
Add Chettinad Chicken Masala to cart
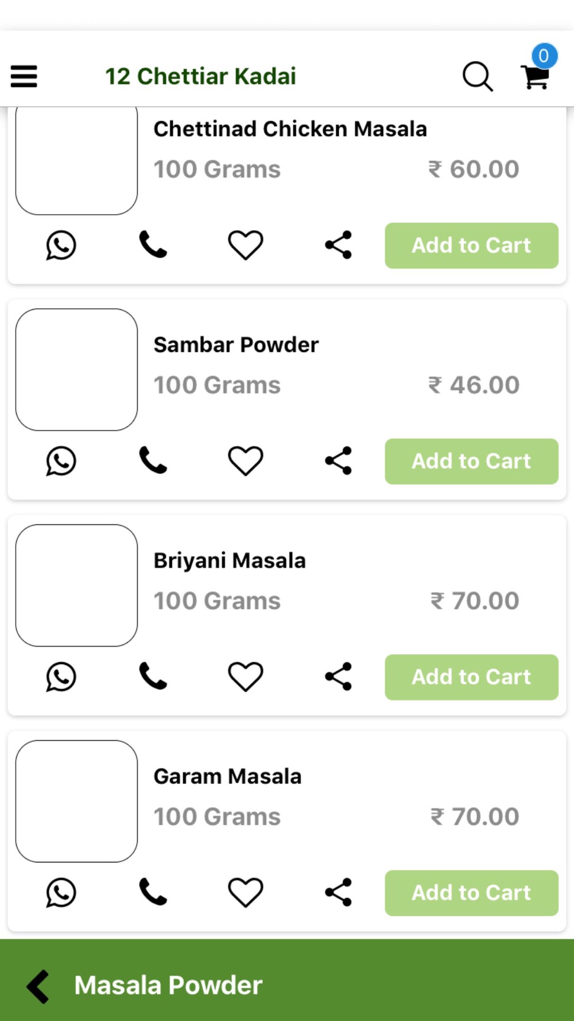point(471,245)
